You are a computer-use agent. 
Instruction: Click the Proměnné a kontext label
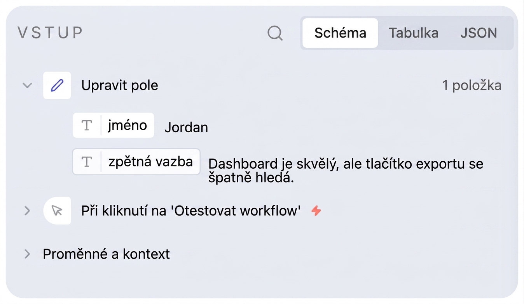pyautogui.click(x=107, y=254)
